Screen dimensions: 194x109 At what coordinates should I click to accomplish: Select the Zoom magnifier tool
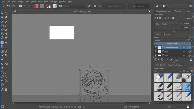2,90
